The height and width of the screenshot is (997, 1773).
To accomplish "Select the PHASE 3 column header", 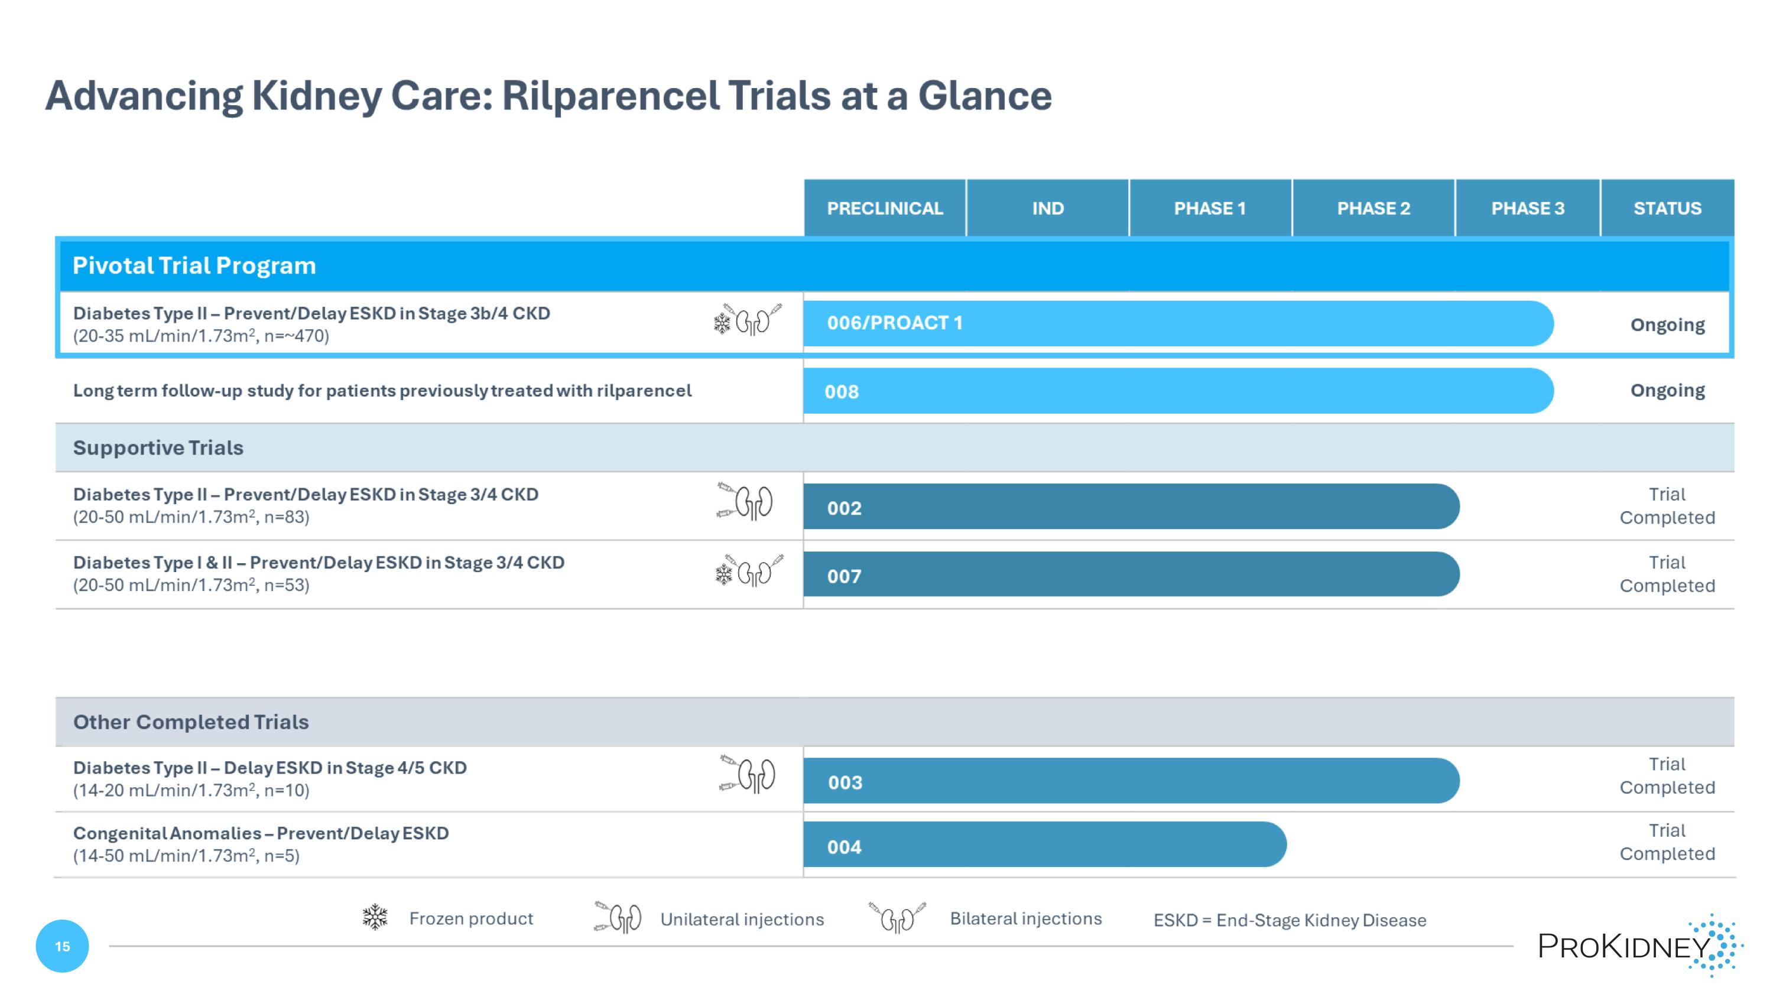I will [1527, 209].
